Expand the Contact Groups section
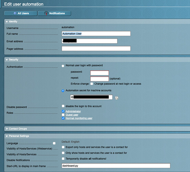This screenshot has height=172, width=190. [7, 129]
